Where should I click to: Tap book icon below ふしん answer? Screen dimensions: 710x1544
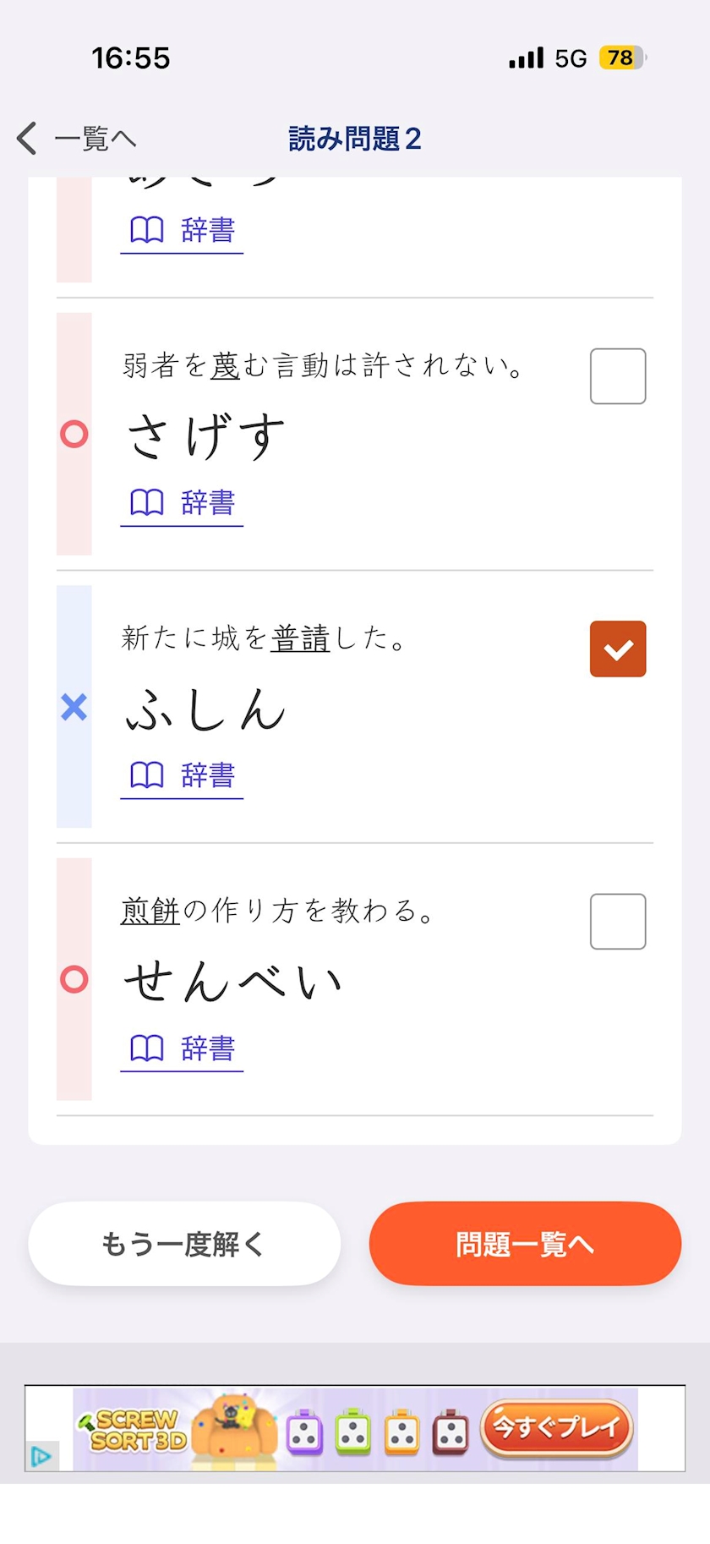click(146, 775)
